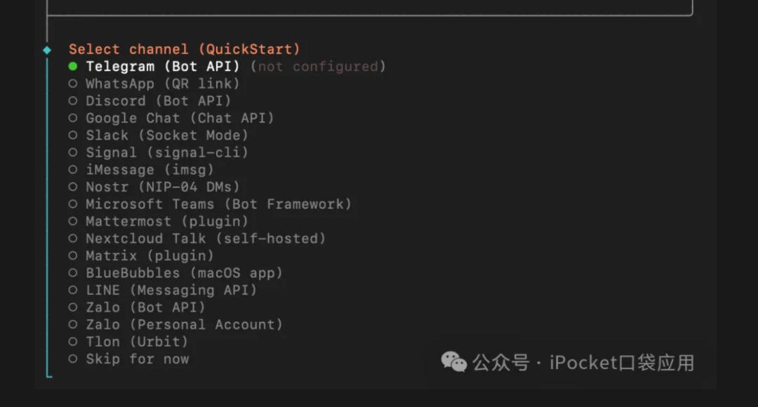Select BlueBubbles (macOS app) option
This screenshot has width=758, height=407.
coord(184,273)
